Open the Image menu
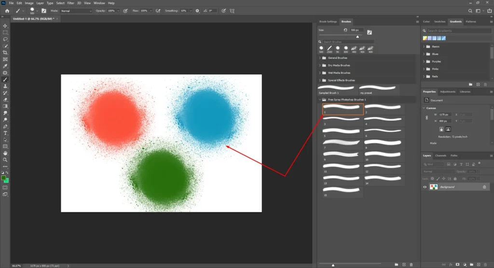The image size is (494, 268). click(29, 3)
